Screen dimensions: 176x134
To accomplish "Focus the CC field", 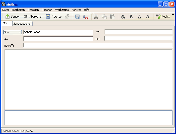I will [138, 32].
